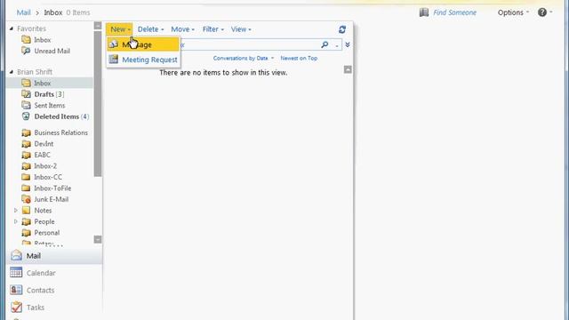
Task: Click the Mail breadcrumb link
Action: (x=24, y=12)
